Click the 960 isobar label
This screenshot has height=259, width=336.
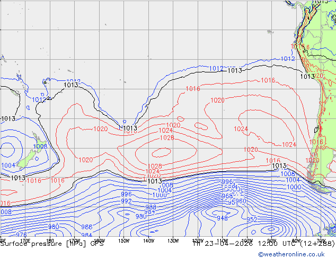tap(241, 201)
